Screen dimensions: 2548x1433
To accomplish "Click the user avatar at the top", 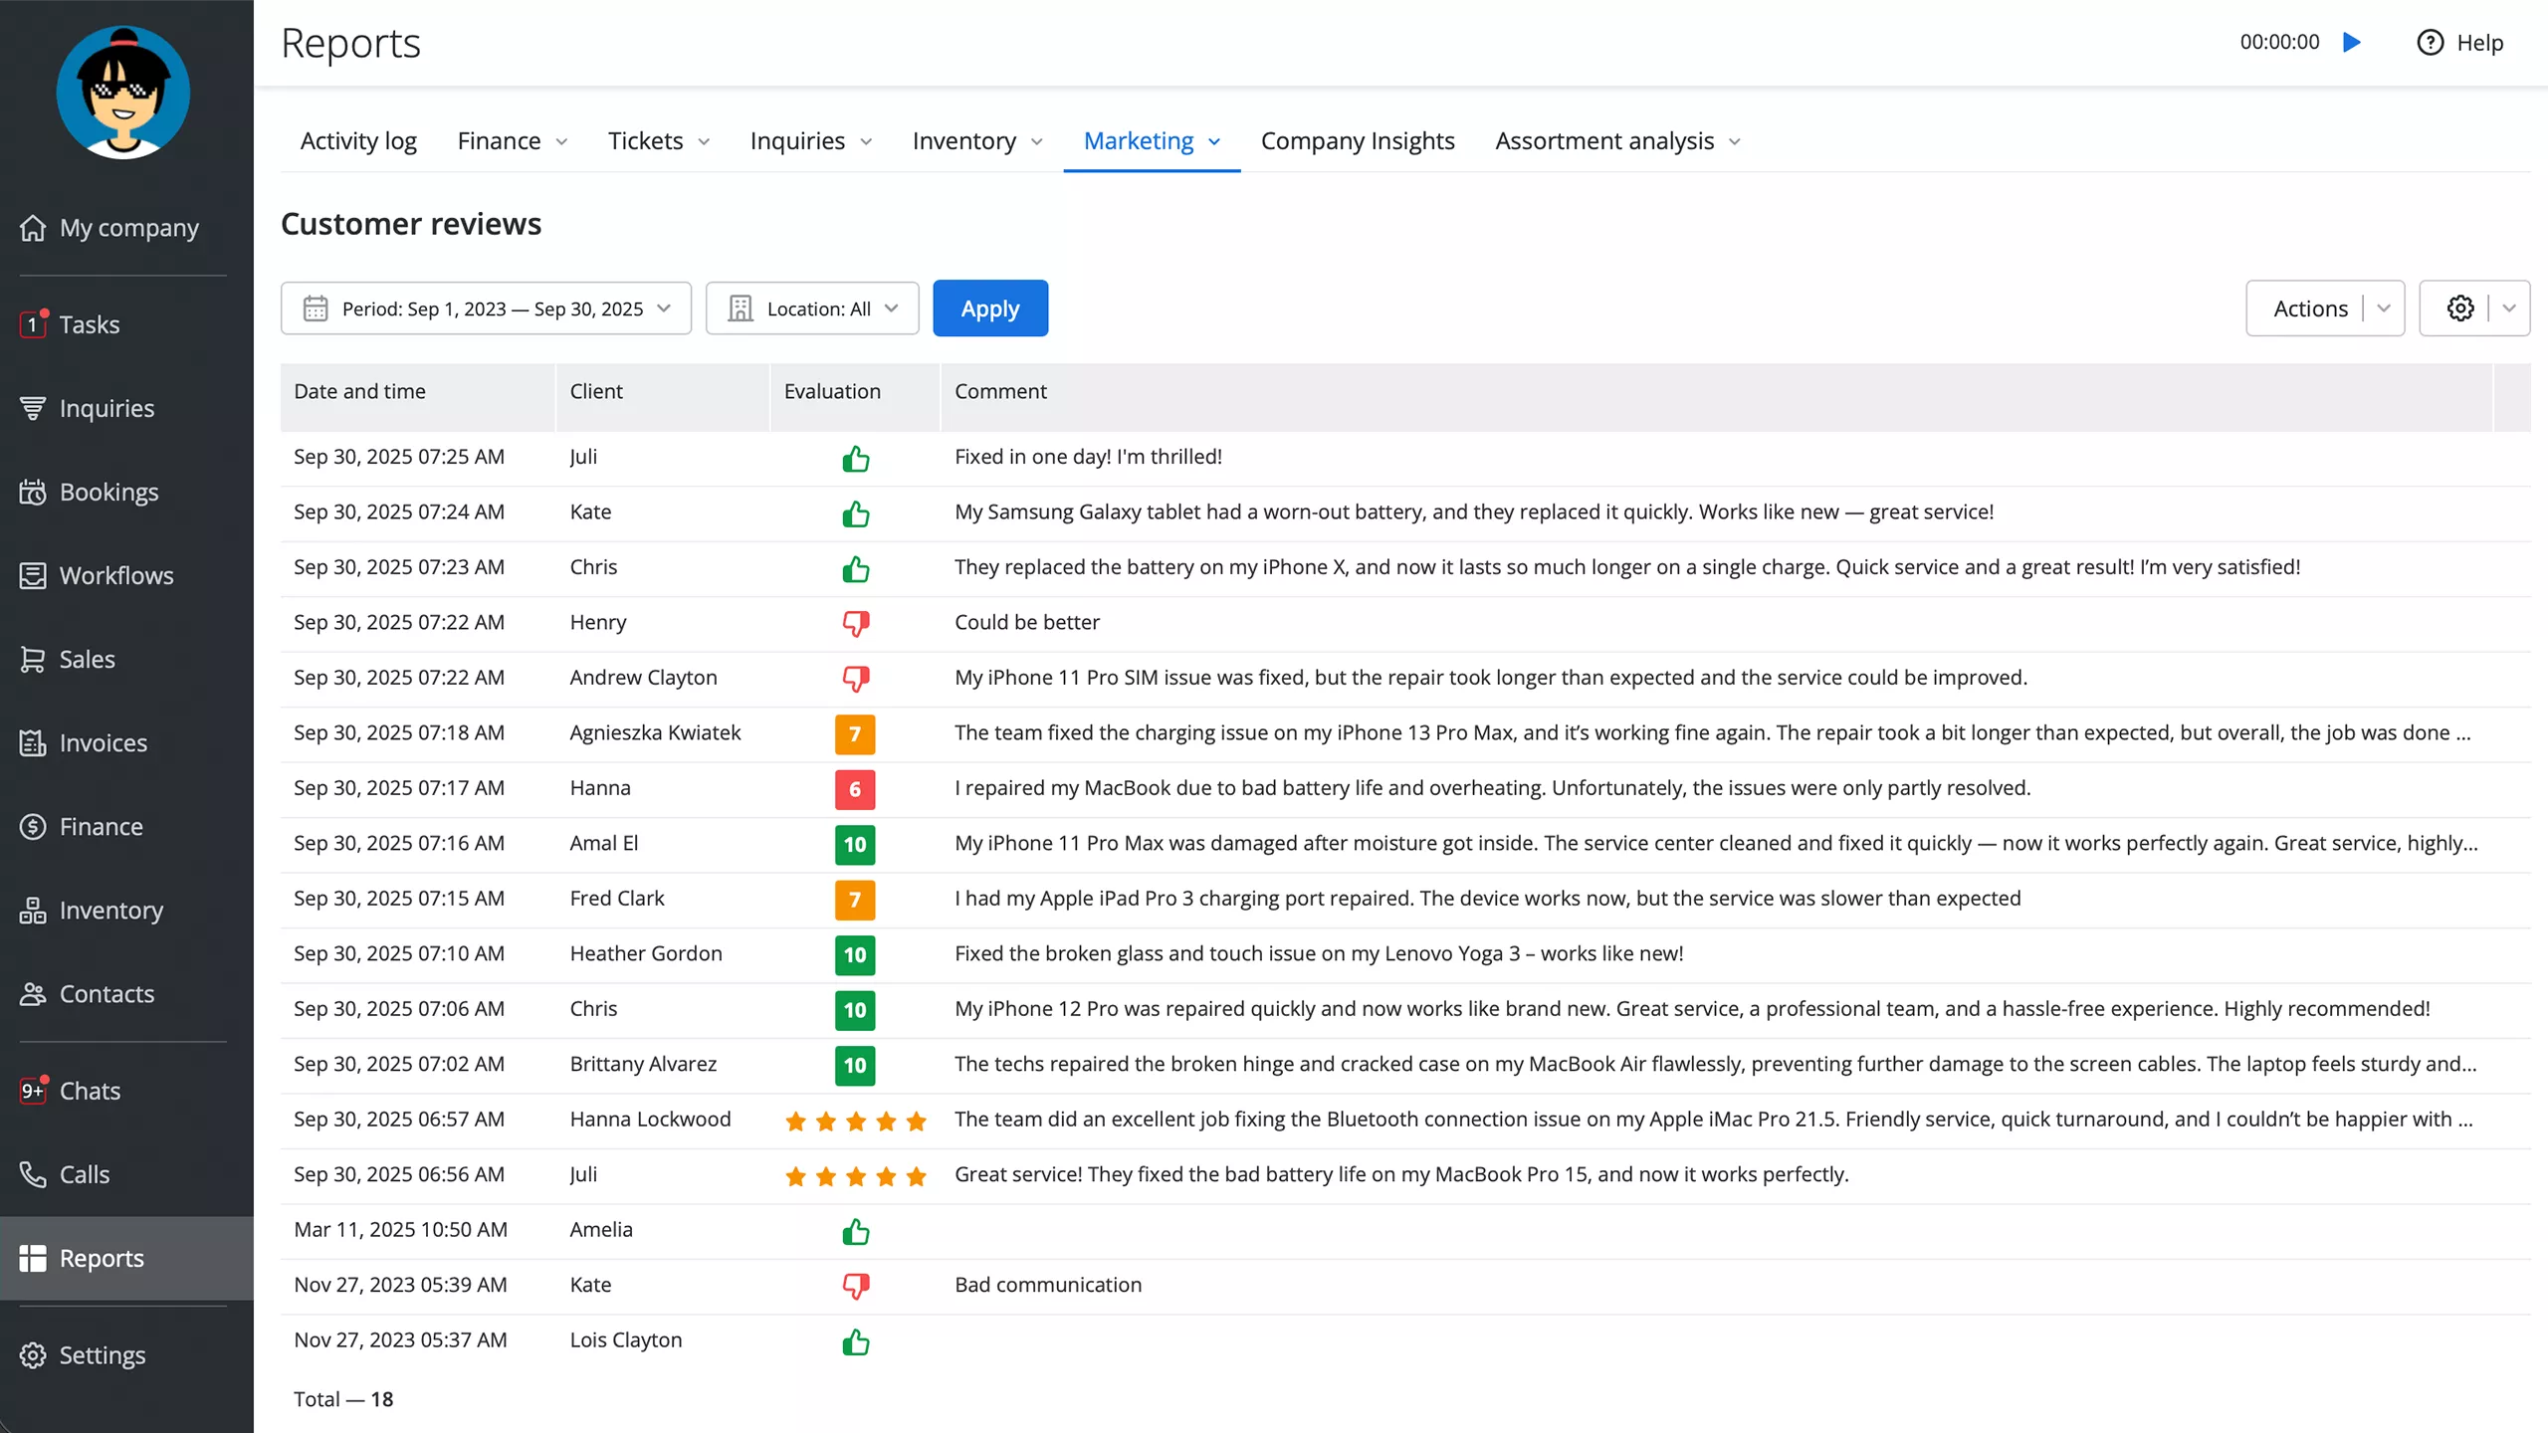I will pos(122,91).
